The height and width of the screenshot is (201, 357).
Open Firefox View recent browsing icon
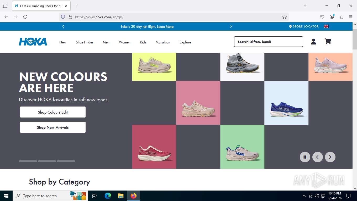[5, 6]
